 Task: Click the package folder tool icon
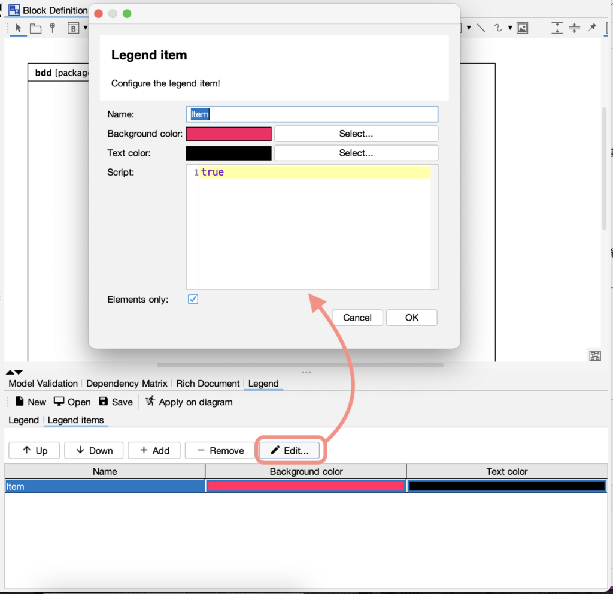click(x=36, y=28)
